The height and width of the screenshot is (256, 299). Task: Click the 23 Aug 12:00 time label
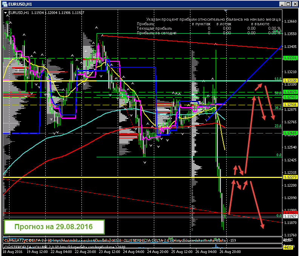(110, 252)
